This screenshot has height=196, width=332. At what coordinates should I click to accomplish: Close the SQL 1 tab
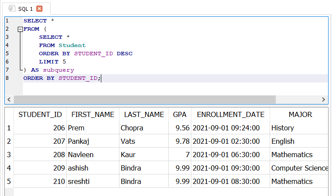[x=39, y=9]
